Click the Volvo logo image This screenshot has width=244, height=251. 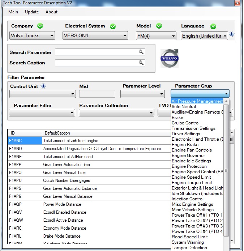170,58
